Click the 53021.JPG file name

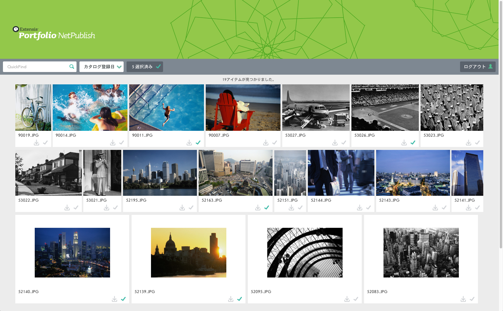tap(97, 200)
